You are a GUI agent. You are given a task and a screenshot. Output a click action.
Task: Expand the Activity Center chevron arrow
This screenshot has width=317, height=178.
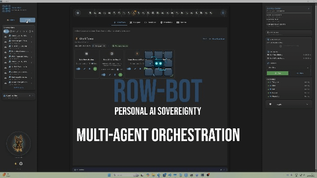click(309, 8)
